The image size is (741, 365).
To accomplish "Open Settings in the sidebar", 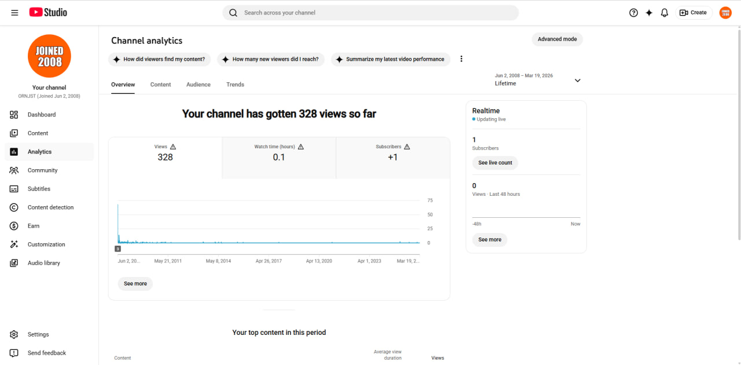I will pyautogui.click(x=49, y=334).
